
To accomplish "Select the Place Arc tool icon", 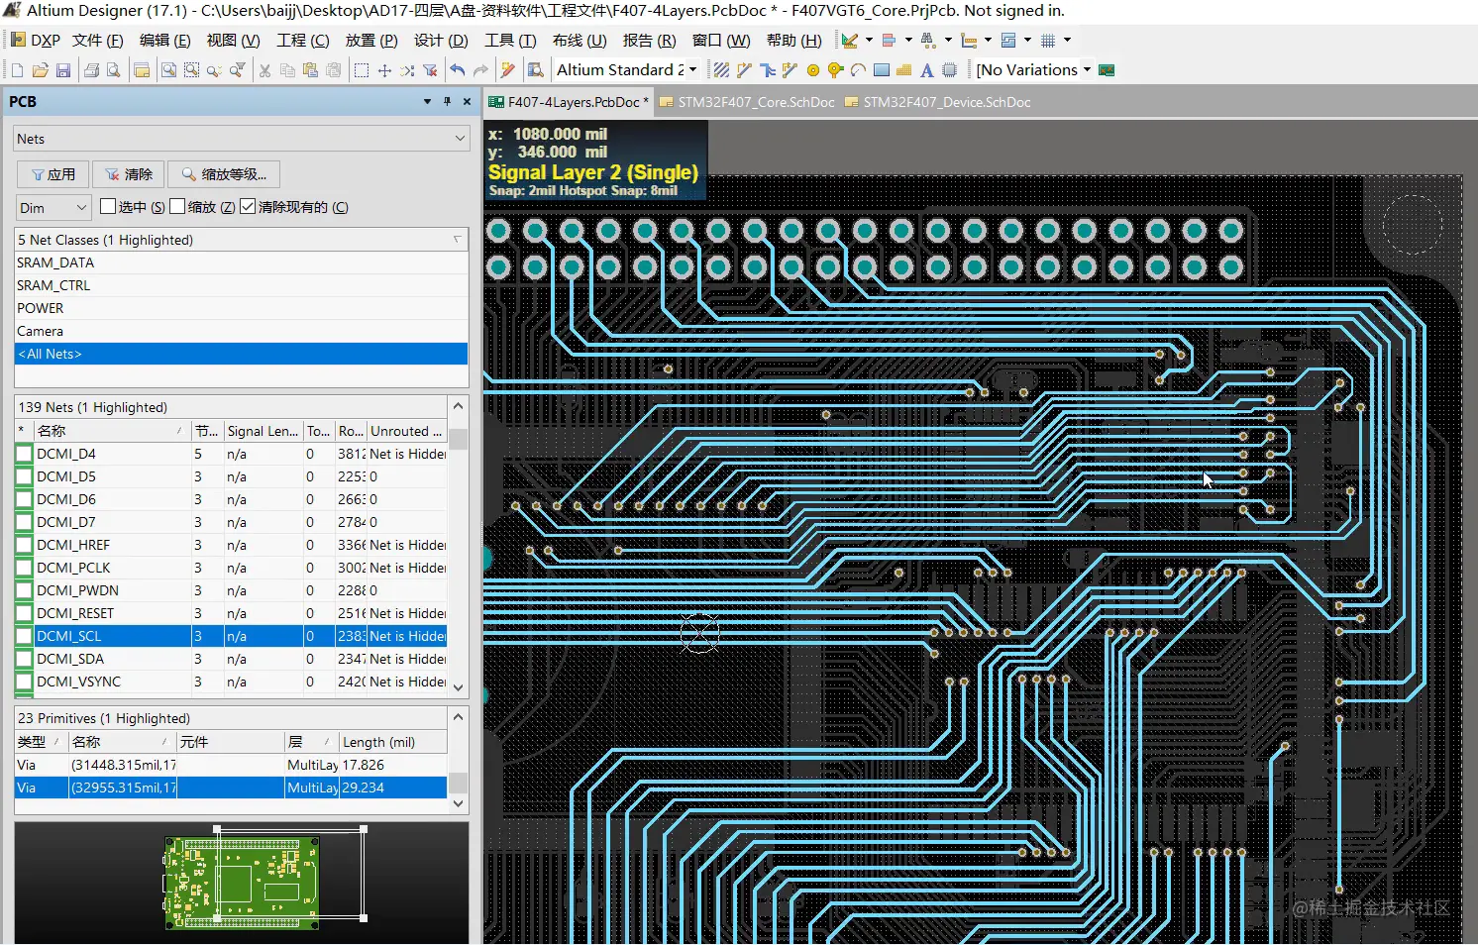I will [x=858, y=70].
